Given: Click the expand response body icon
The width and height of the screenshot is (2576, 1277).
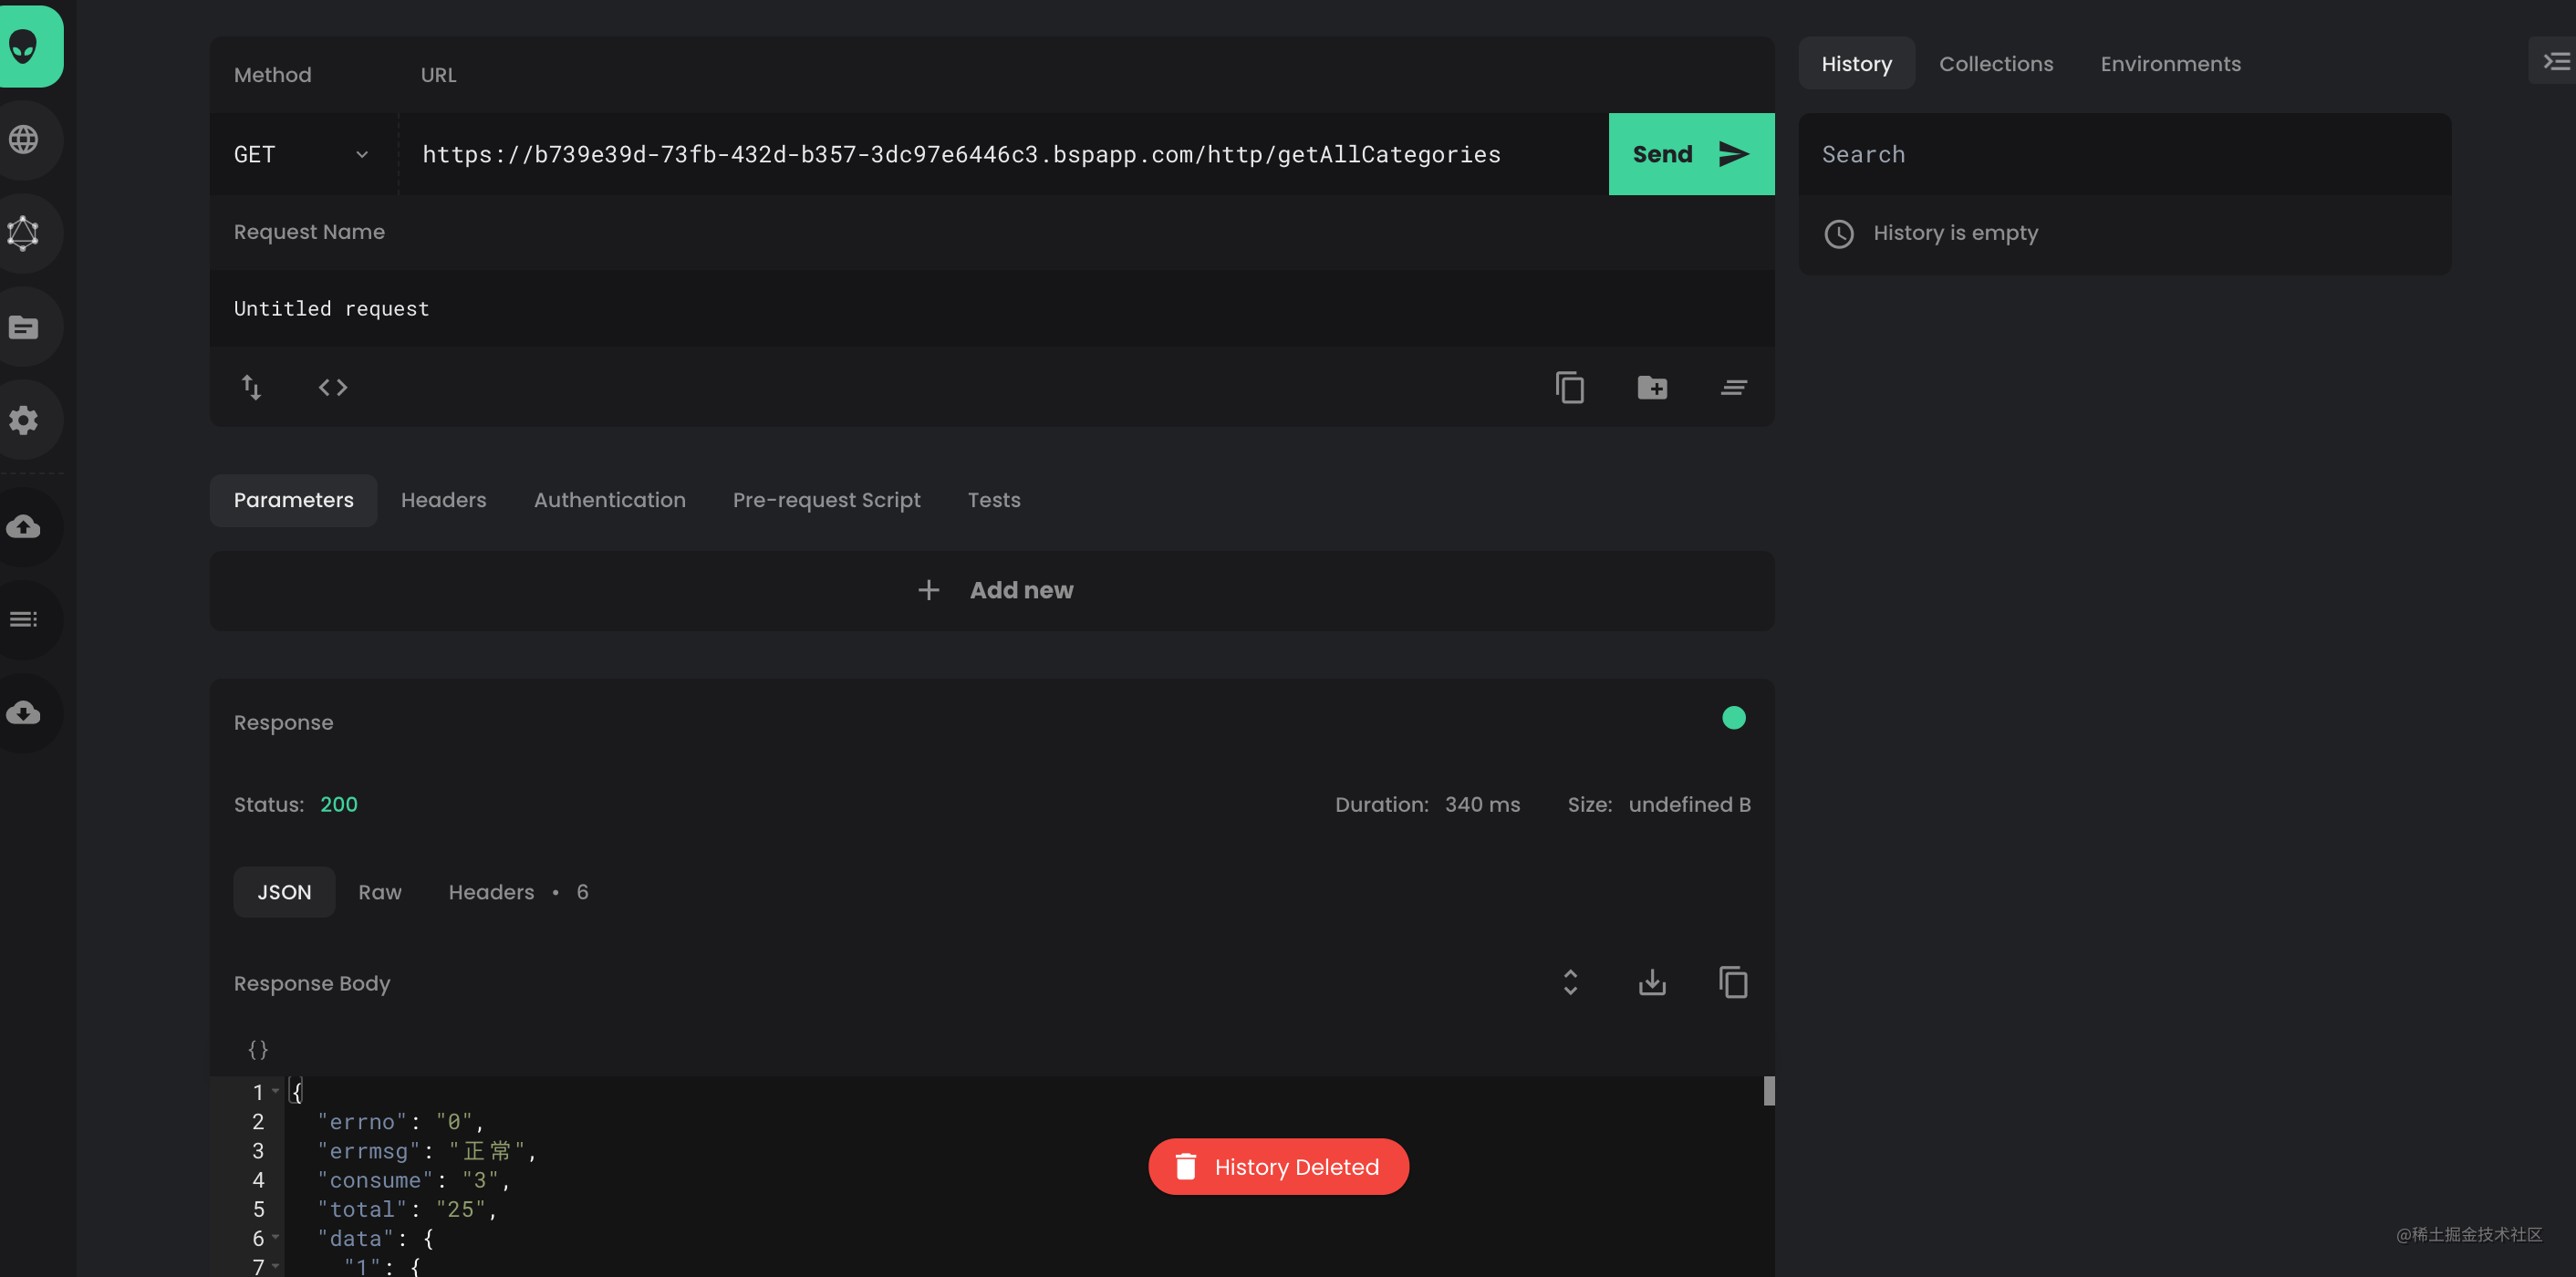Looking at the screenshot, I should 1571,982.
